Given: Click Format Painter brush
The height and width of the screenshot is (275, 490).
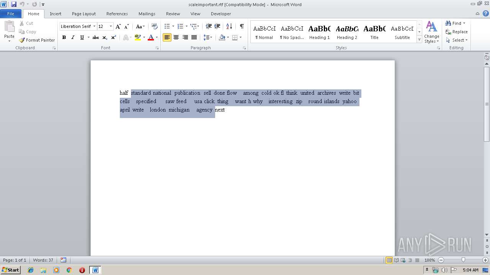Looking at the screenshot, I should tap(37, 40).
